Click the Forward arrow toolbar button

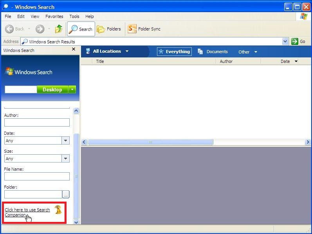pyautogui.click(x=40, y=29)
